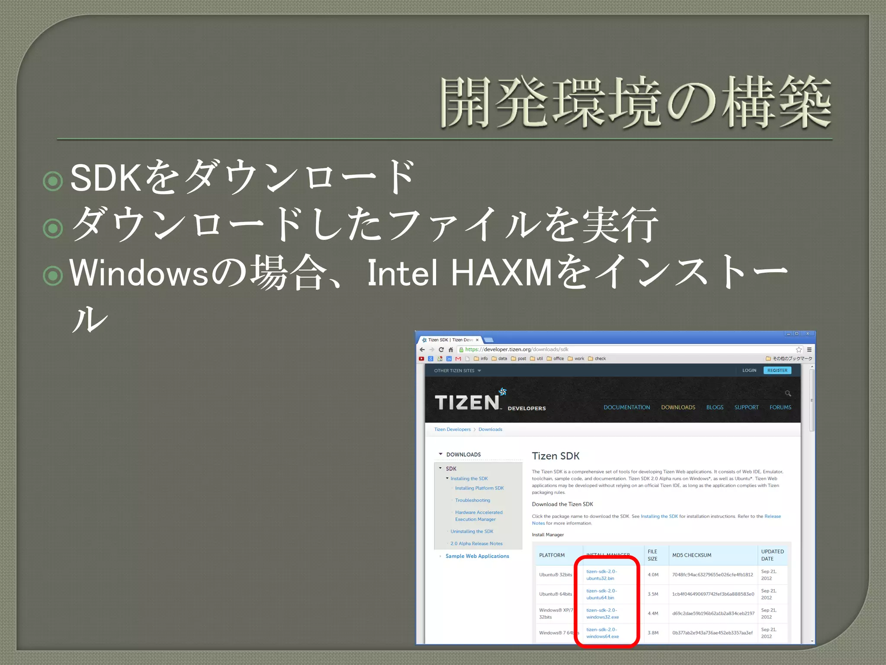
Task: Download tizen-sdk-2.0-windows64.exe
Action: point(602,633)
